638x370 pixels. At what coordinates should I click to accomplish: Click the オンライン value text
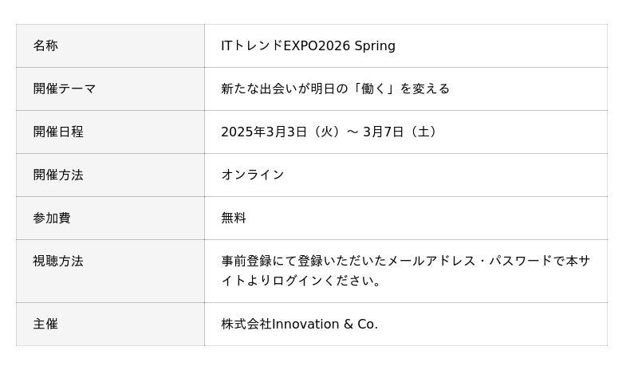tap(253, 175)
